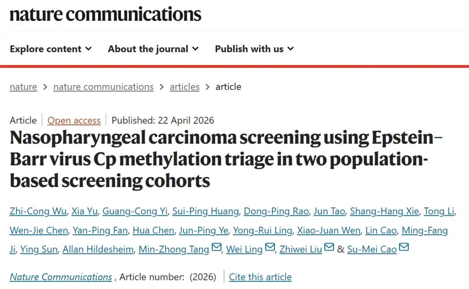Open the About the journal menu
This screenshot has height=289, width=469.
[153, 49]
